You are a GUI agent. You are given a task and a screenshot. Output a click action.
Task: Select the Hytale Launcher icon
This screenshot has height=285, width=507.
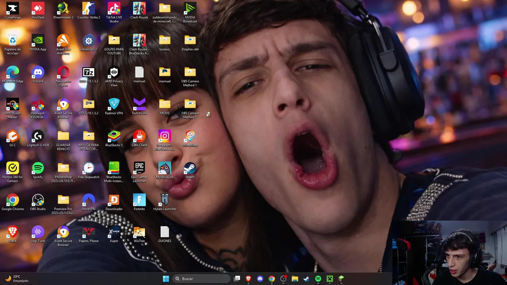click(x=165, y=202)
